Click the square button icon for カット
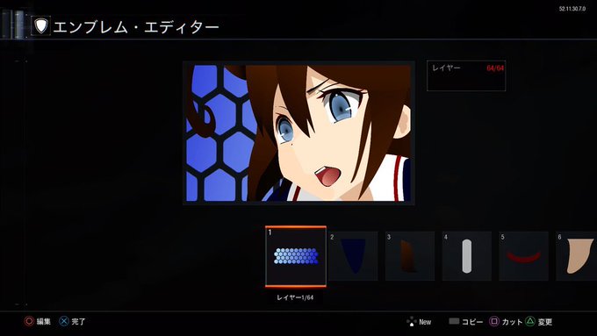This screenshot has width=597, height=336. 494,321
